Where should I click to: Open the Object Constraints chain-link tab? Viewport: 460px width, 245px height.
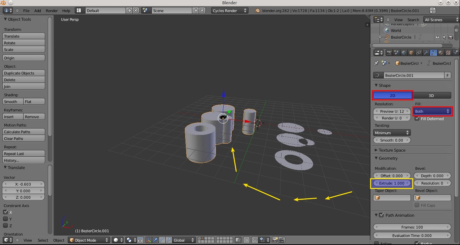point(419,53)
